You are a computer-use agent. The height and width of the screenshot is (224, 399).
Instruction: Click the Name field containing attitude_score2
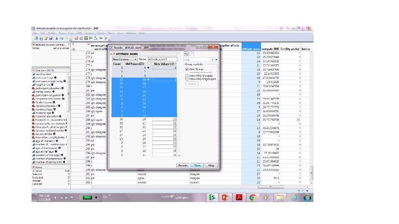point(163,59)
